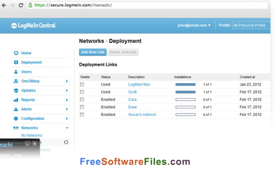
Task: Select Alerts in the sidebar
Action: click(27, 109)
